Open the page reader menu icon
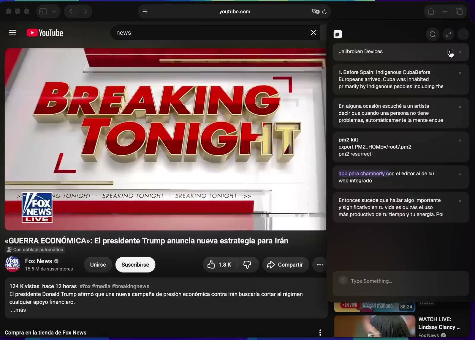The height and width of the screenshot is (340, 475). click(145, 12)
